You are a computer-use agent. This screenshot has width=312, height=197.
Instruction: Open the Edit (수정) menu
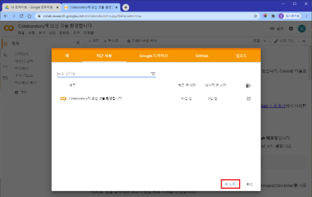click(x=31, y=33)
